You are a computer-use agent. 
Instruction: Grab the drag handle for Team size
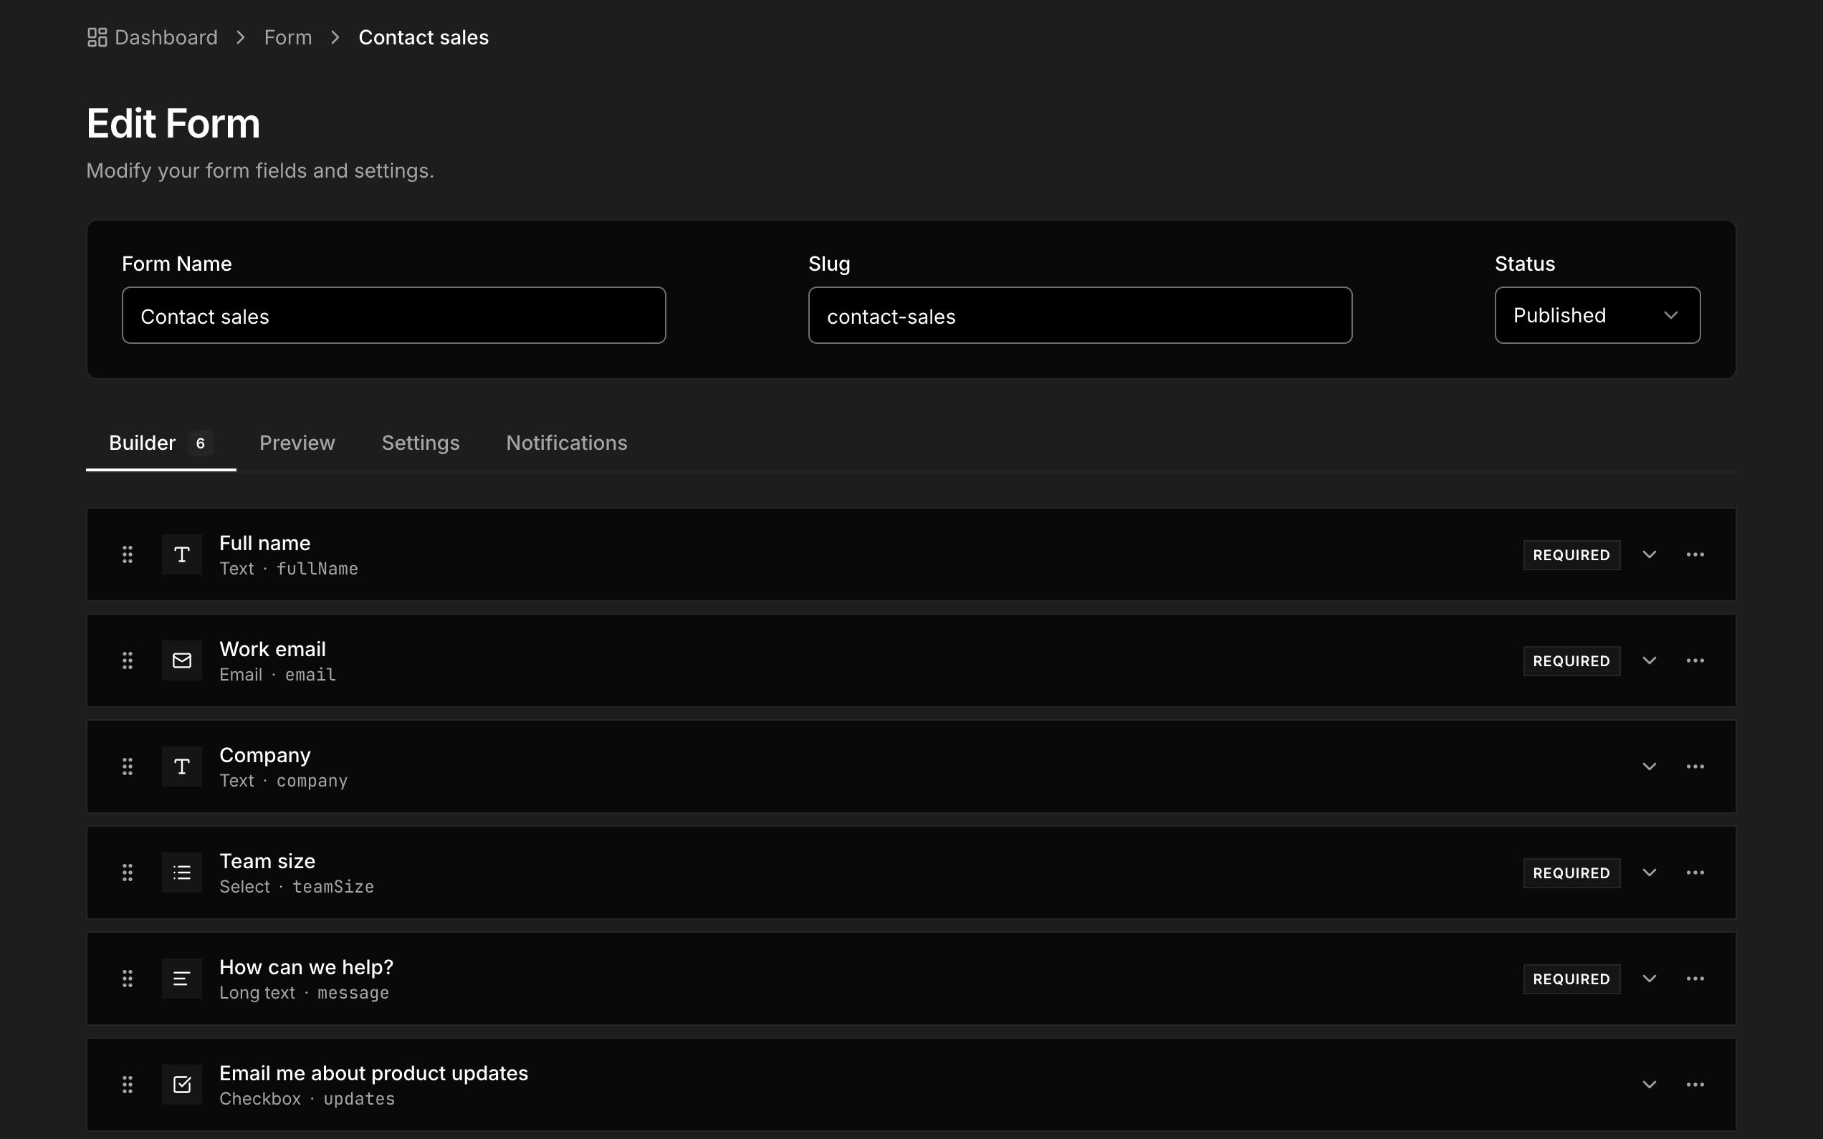tap(128, 873)
